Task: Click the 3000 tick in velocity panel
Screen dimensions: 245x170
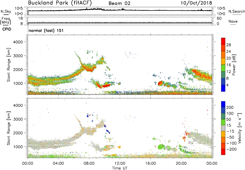Action: 18,119
